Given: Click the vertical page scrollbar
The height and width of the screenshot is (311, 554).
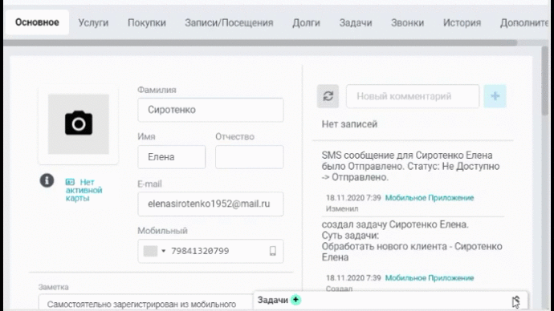Looking at the screenshot, I should pos(545,81).
